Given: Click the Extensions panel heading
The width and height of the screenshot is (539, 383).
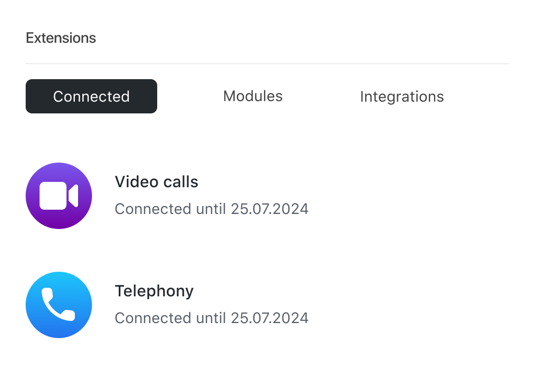Looking at the screenshot, I should [x=61, y=38].
